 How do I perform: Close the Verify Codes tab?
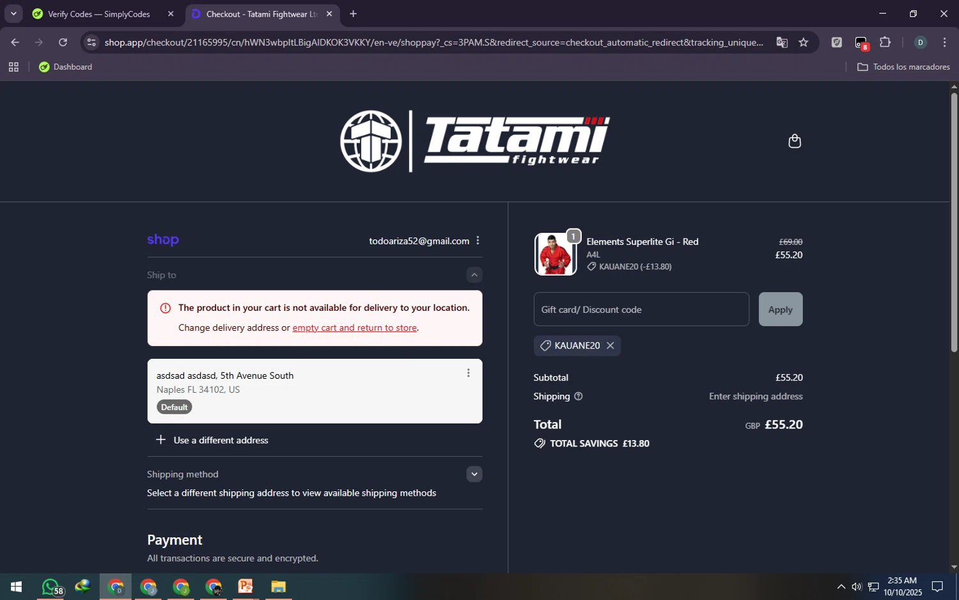(170, 14)
